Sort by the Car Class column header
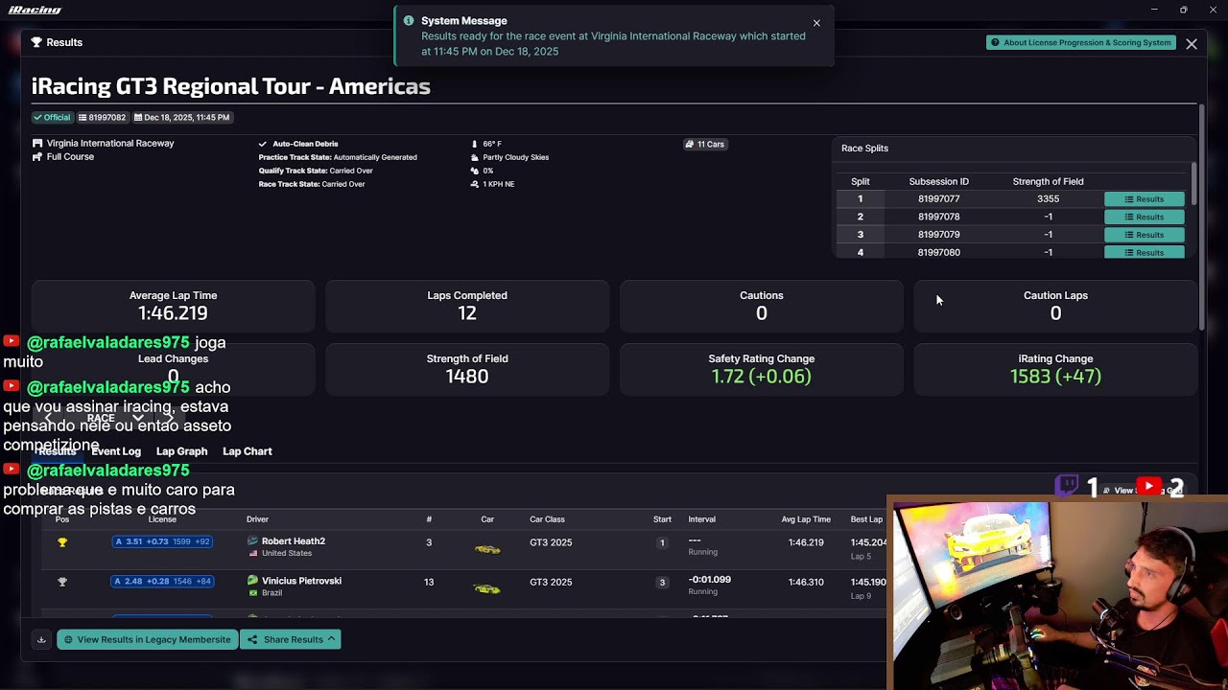The image size is (1228, 690). [547, 519]
